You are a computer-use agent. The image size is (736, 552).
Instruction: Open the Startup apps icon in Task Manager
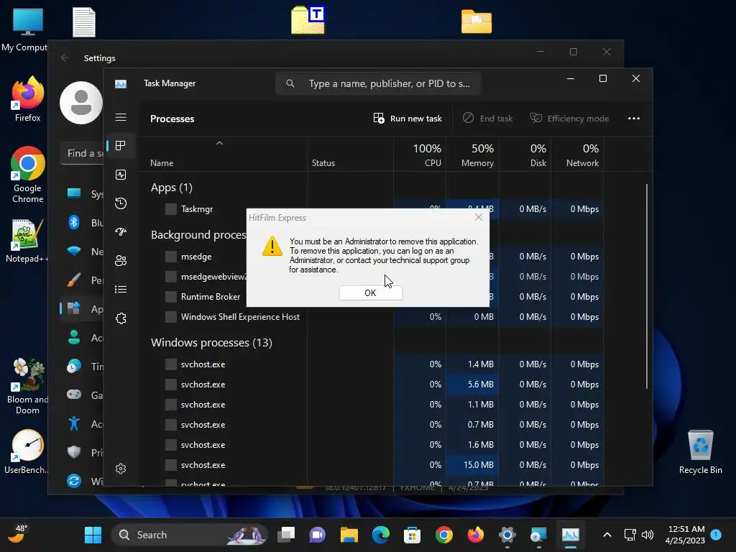(x=121, y=232)
